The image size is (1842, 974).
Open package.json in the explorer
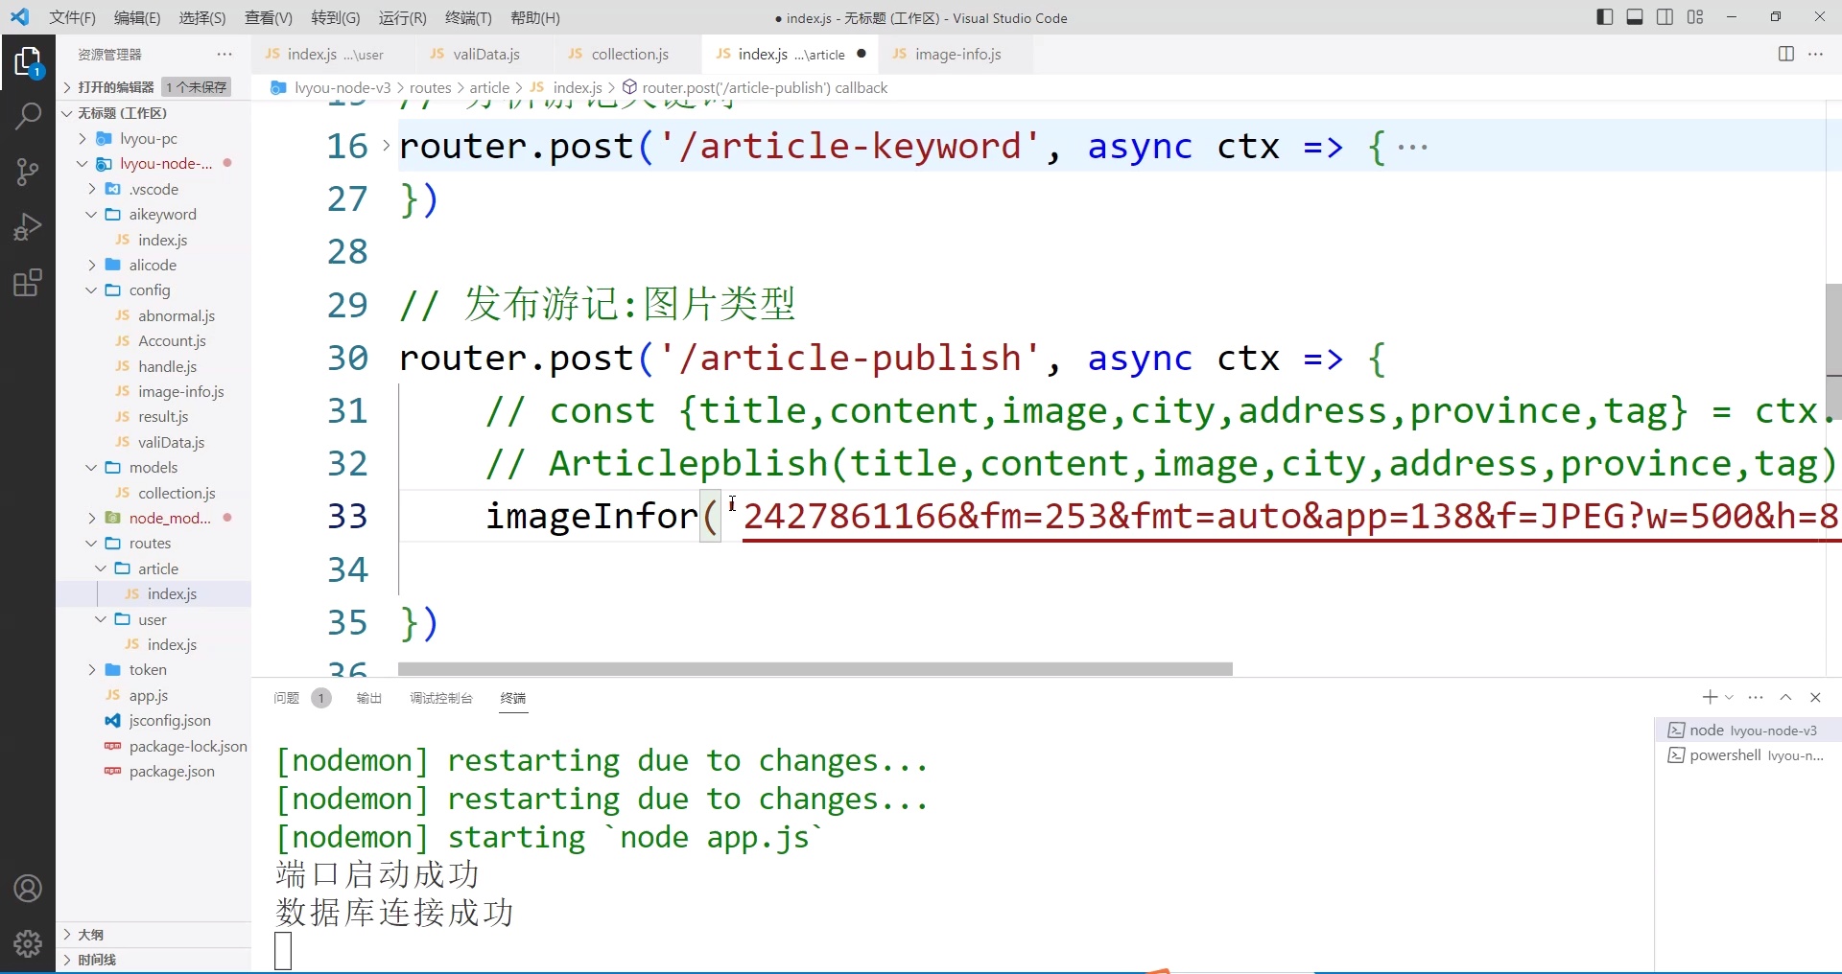point(172,772)
